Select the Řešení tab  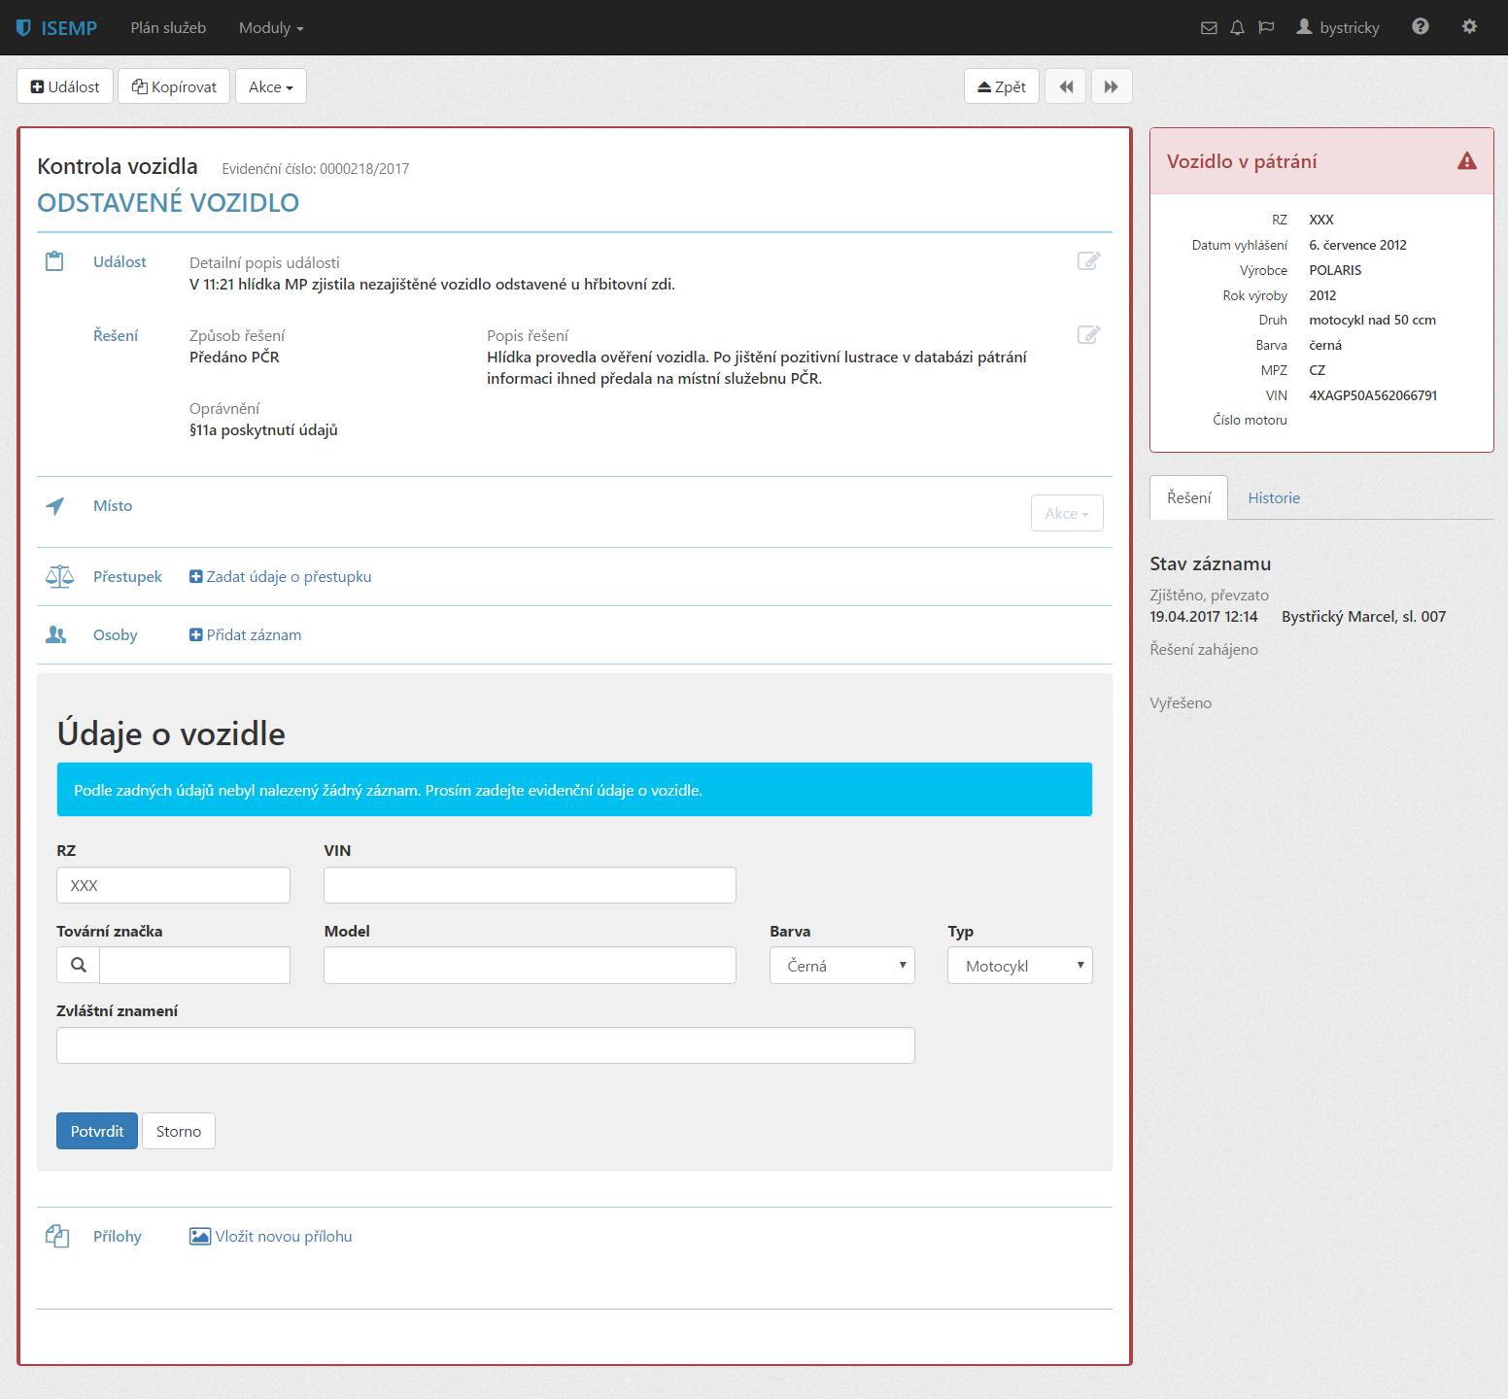[1189, 497]
